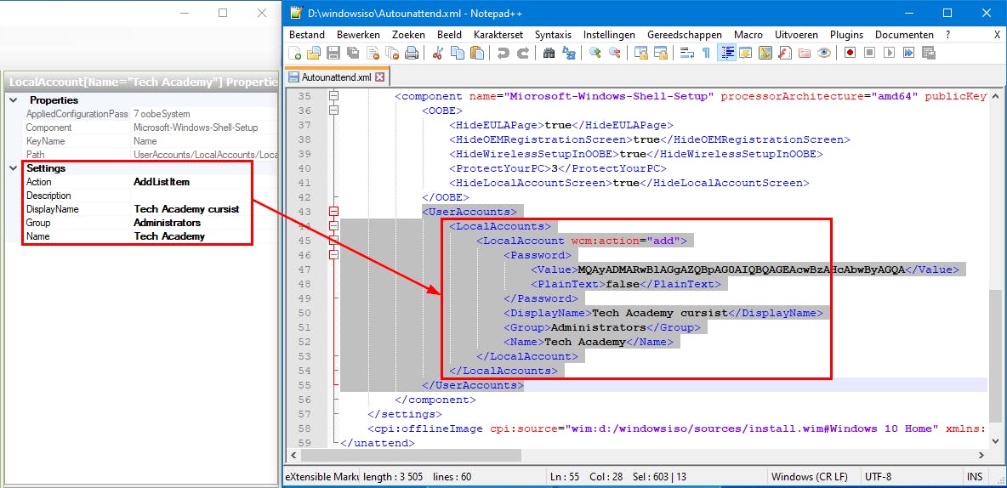The width and height of the screenshot is (1007, 488).
Task: Click the New file icon
Action: (294, 54)
